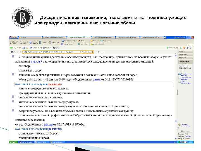Click the Windows Start button
The width and height of the screenshot is (201, 151).
(x=13, y=142)
